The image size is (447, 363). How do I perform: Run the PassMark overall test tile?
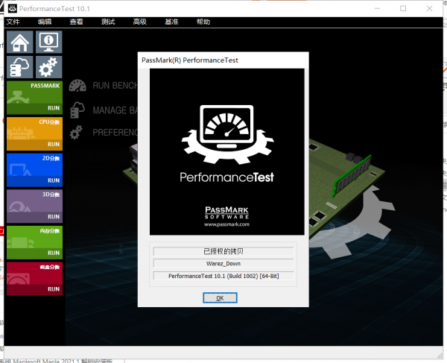click(x=34, y=98)
